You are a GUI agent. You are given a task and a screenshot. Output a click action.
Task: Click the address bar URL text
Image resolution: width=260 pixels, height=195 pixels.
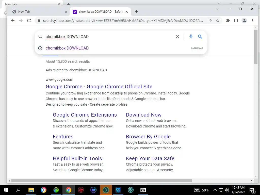[x=123, y=21]
